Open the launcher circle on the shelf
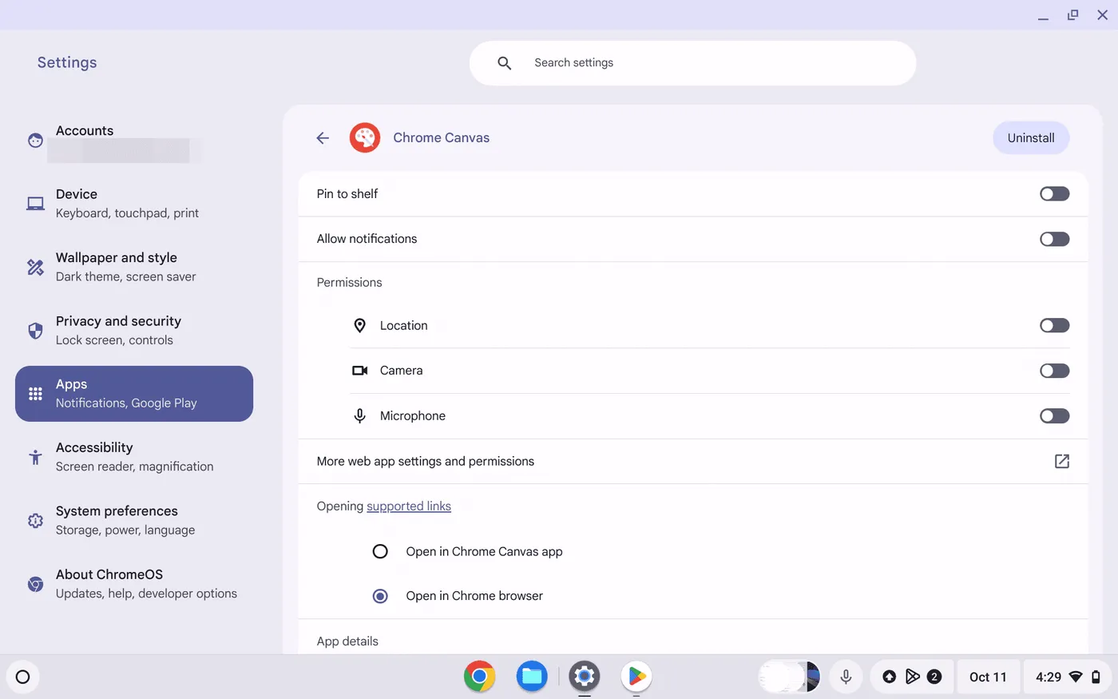This screenshot has width=1118, height=699. 23,677
